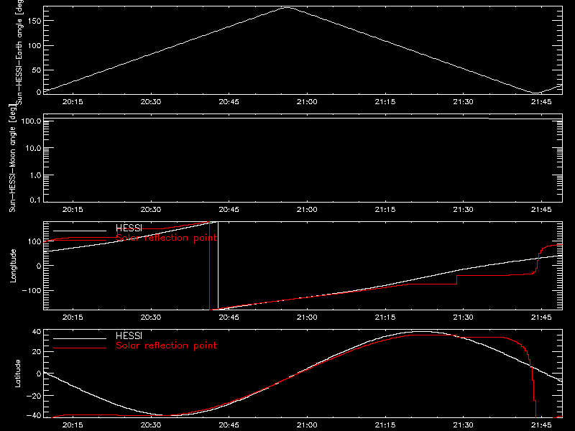The image size is (575, 431).
Task: Click the 10.0 tick on Moon angle axis
Action: click(x=33, y=148)
